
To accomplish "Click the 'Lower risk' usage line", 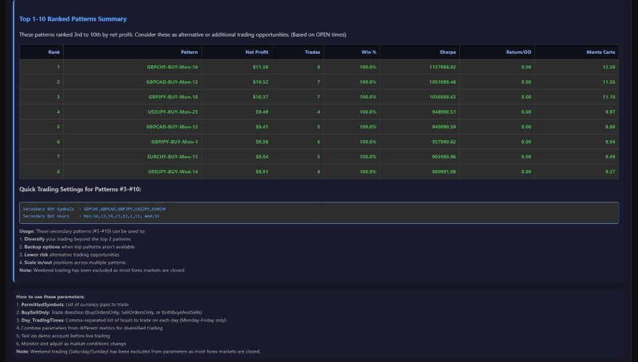I will (x=69, y=254).
